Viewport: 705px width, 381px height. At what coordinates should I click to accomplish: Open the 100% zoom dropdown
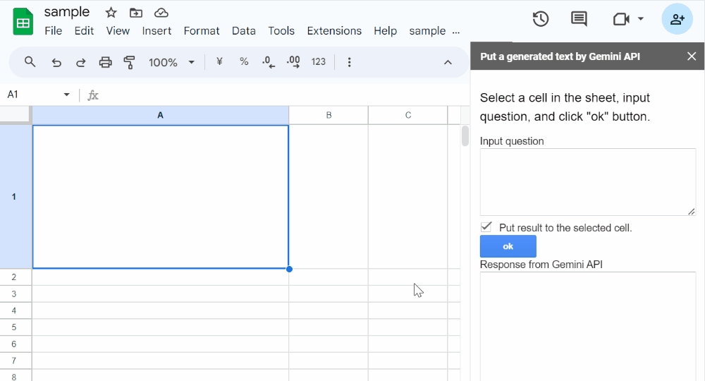(172, 62)
